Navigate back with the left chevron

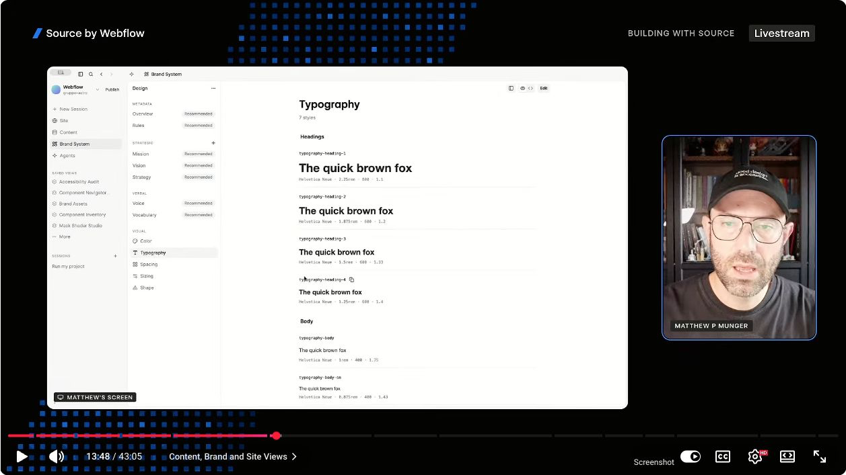tap(102, 75)
